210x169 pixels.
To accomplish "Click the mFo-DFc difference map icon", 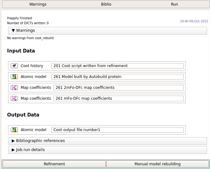I will pyautogui.click(x=14, y=98).
